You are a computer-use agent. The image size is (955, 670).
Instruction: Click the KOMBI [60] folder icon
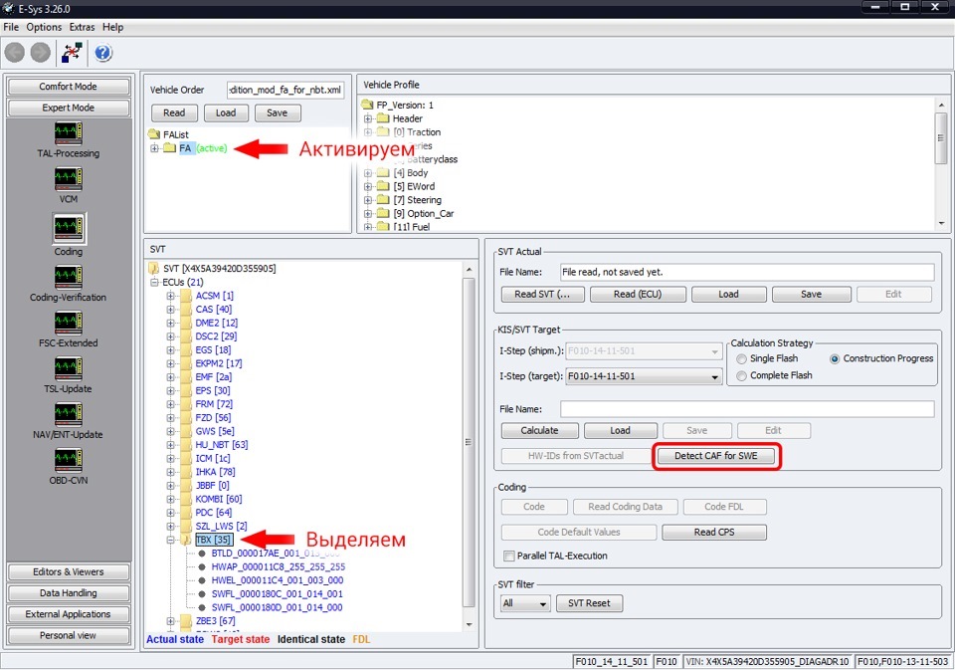point(186,500)
